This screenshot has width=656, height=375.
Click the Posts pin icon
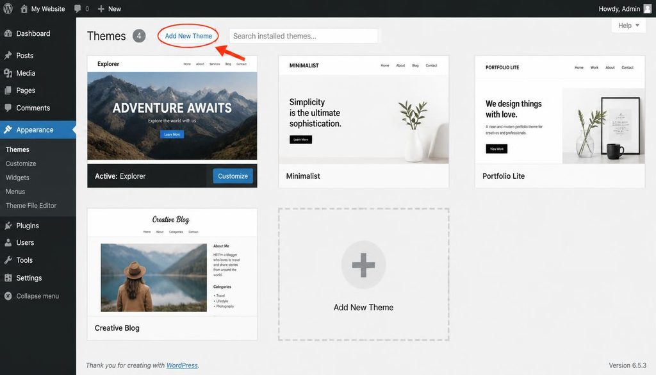click(8, 55)
